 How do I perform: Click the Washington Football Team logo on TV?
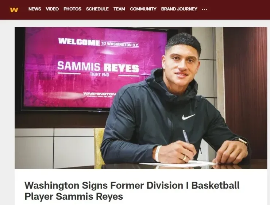pos(100,94)
